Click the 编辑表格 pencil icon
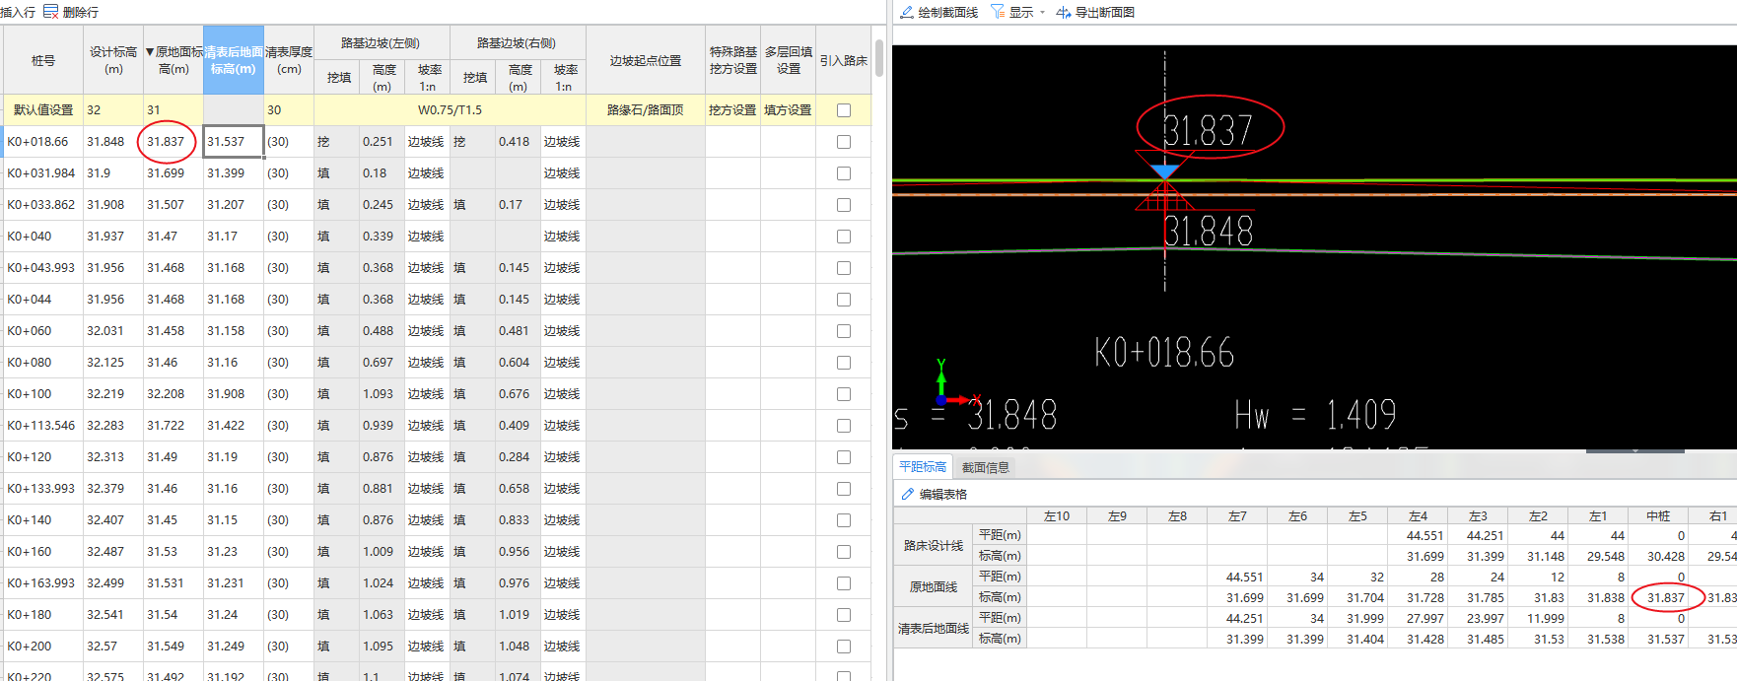Image resolution: width=1737 pixels, height=681 pixels. (x=908, y=494)
